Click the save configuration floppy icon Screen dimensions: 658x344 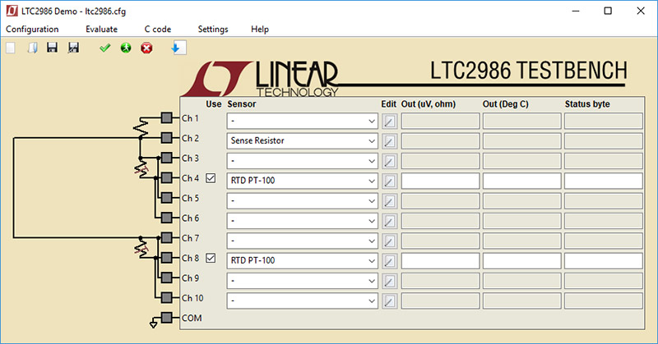point(52,48)
